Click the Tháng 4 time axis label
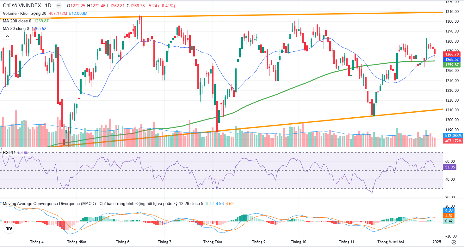Image resolution: width=464 pixels, height=247 pixels. tap(37, 242)
